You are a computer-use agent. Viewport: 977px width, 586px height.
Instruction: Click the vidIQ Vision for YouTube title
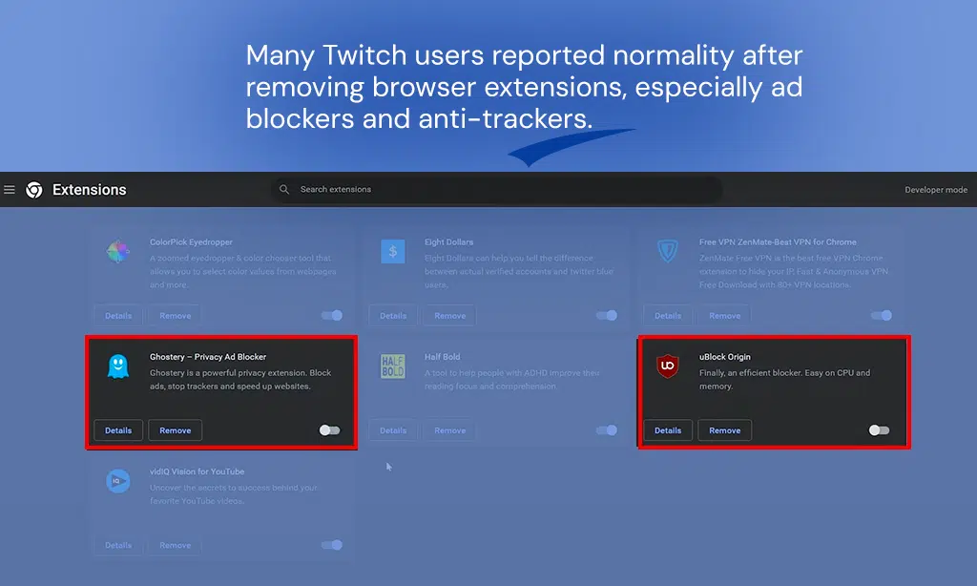(197, 471)
